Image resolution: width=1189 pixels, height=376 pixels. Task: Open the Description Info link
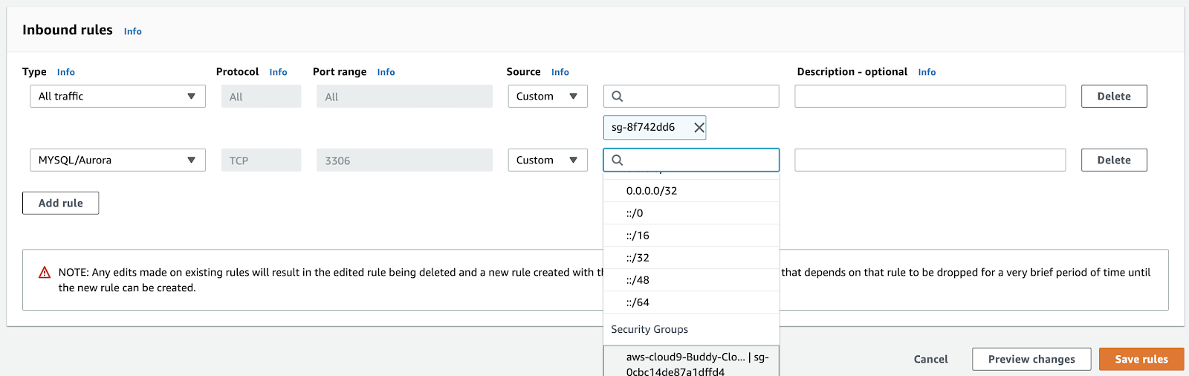click(x=927, y=72)
